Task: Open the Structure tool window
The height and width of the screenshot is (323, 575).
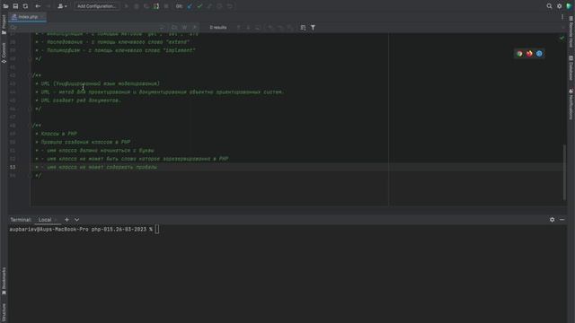Action: coord(4,312)
